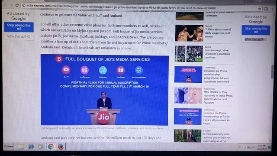
Task: Bookmark this page with the star icon
Action: coord(260,9)
